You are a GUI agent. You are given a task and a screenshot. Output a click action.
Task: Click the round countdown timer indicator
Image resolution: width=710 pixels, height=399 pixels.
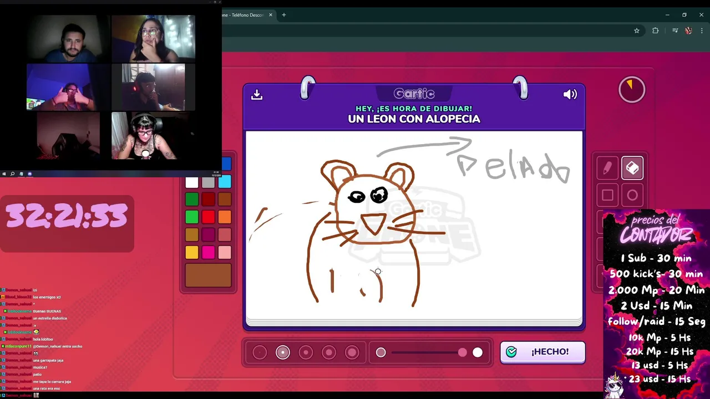632,89
